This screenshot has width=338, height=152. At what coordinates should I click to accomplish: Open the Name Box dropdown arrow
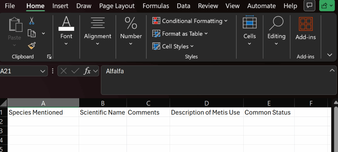43,71
